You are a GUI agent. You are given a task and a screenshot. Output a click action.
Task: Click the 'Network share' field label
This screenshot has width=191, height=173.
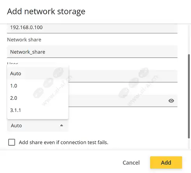click(x=24, y=40)
